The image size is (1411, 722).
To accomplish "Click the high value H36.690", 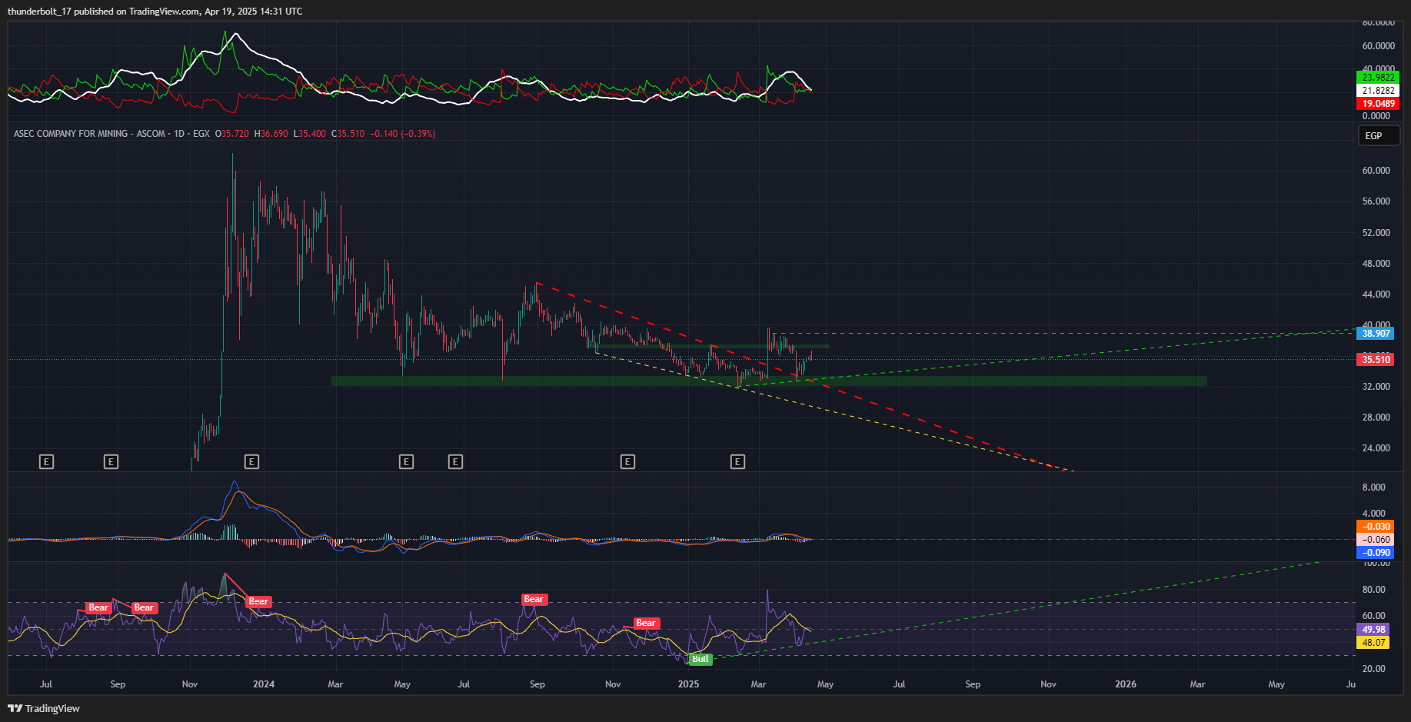I will (271, 134).
